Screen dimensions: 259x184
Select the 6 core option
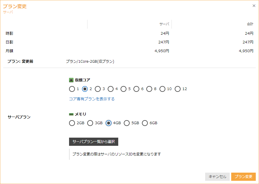click(136, 89)
